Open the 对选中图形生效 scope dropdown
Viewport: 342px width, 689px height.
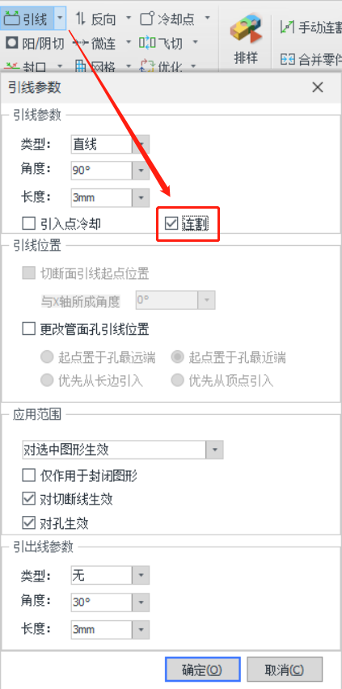pos(123,450)
